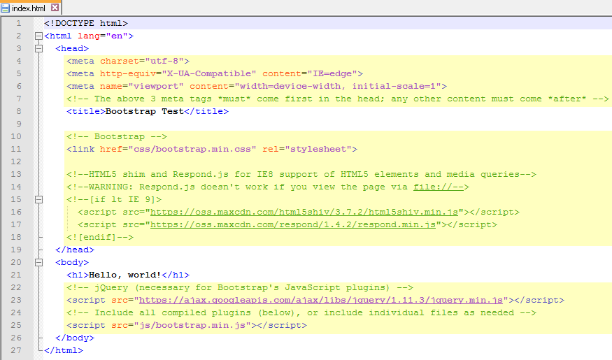Screen dimensions: 612x360
Task: Open the html5shiv.min.js URL link
Action: [x=304, y=213]
